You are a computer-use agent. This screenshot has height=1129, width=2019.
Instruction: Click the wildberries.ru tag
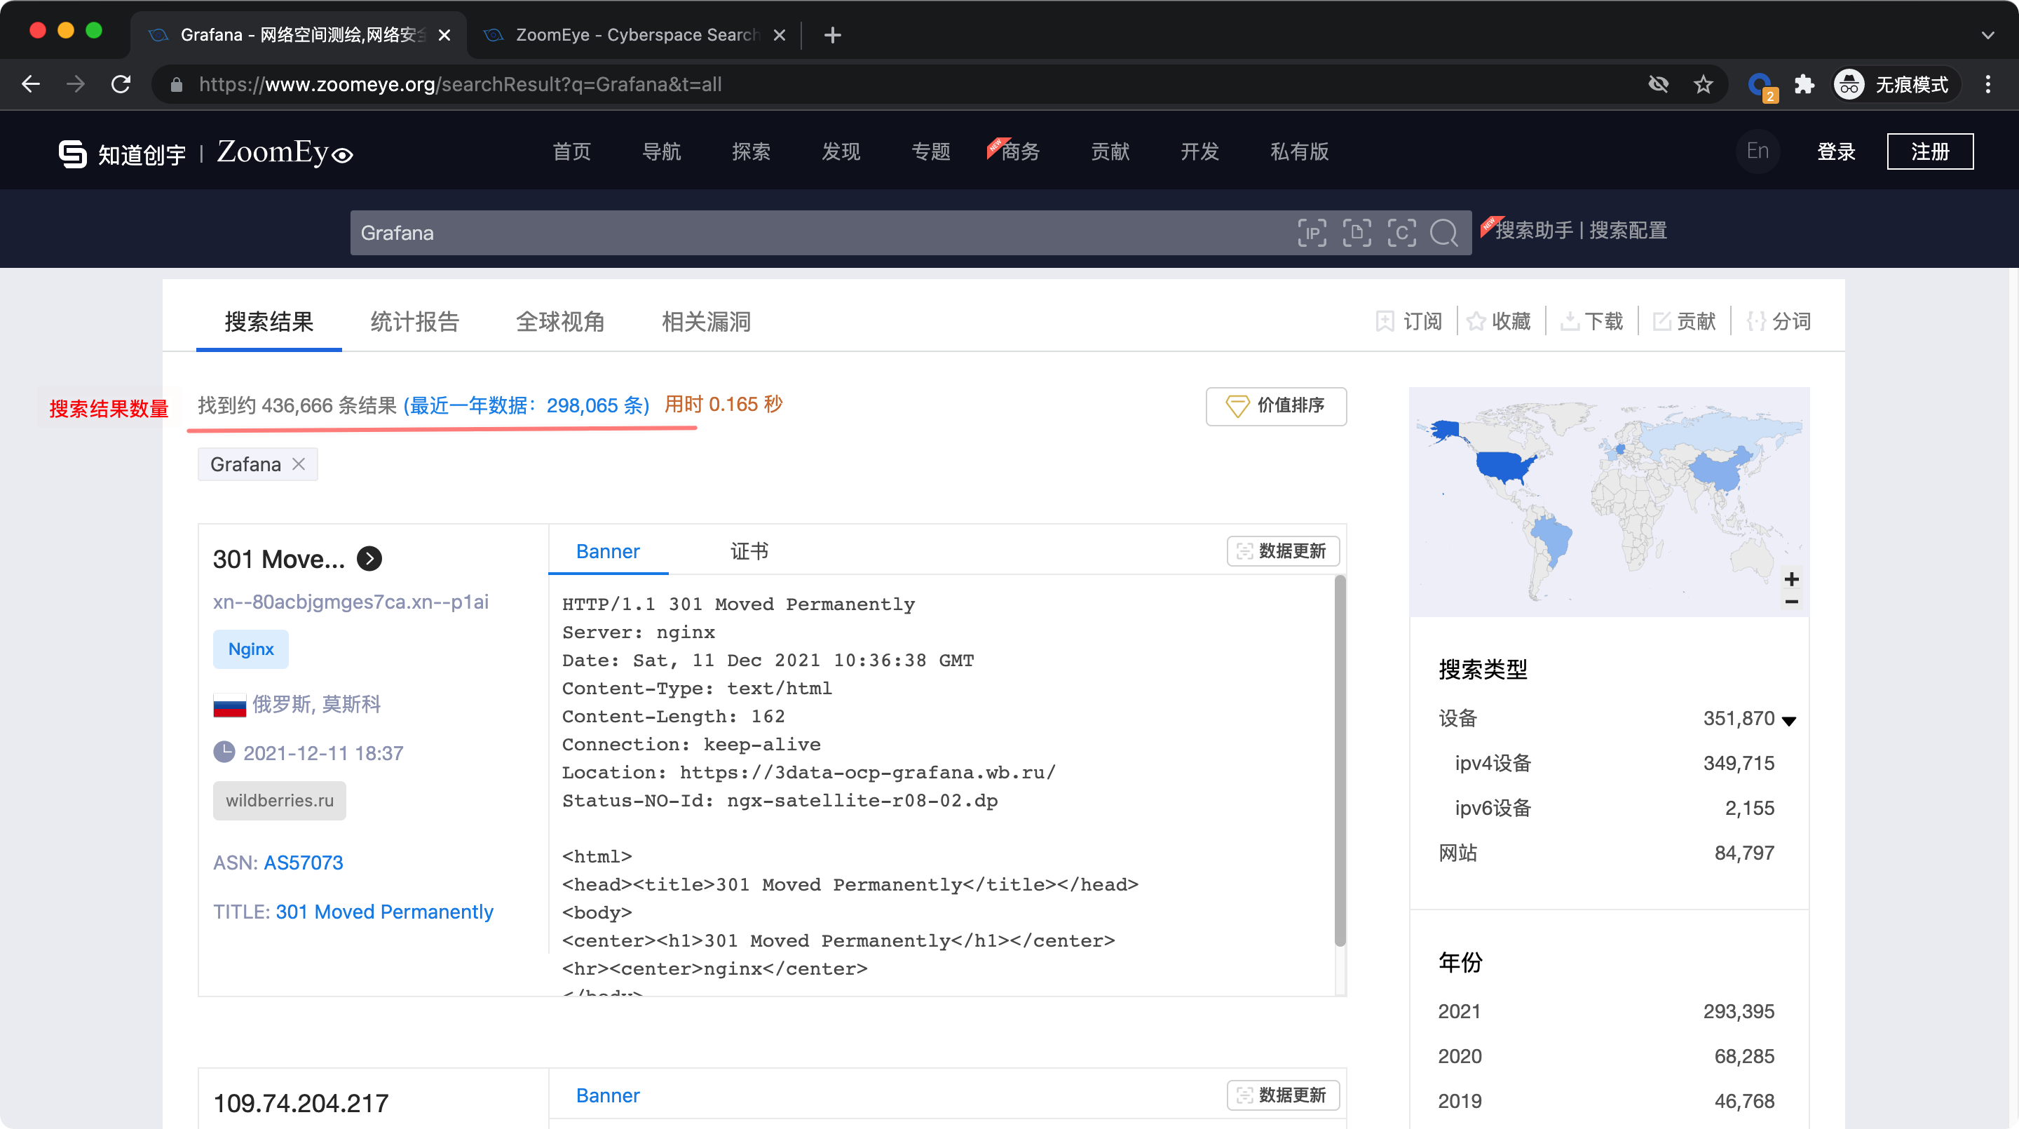point(279,801)
